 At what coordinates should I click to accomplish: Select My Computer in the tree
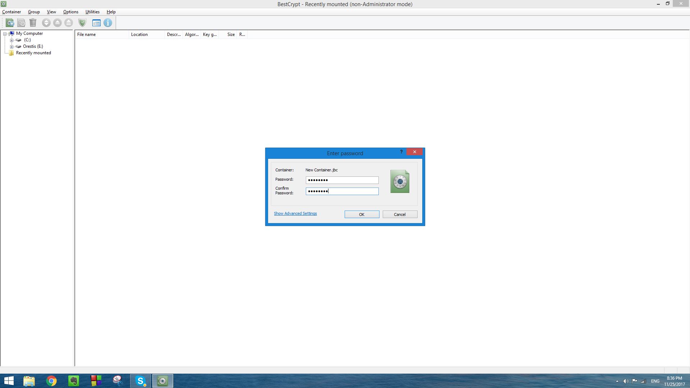(29, 33)
